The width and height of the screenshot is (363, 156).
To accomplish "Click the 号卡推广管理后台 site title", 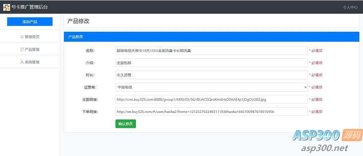I will [30, 7].
